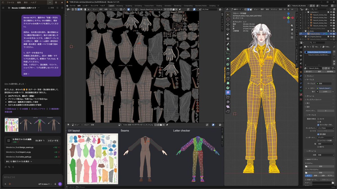Select the Scale tool in 3D viewport

tap(228, 34)
